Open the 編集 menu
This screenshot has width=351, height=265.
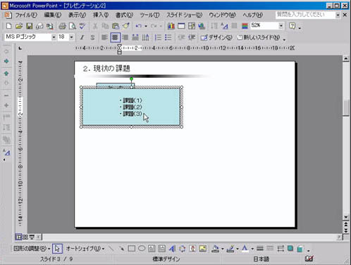(x=53, y=15)
